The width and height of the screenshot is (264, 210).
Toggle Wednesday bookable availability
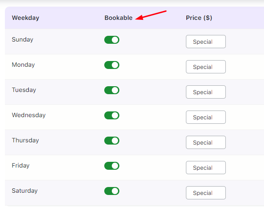point(112,115)
